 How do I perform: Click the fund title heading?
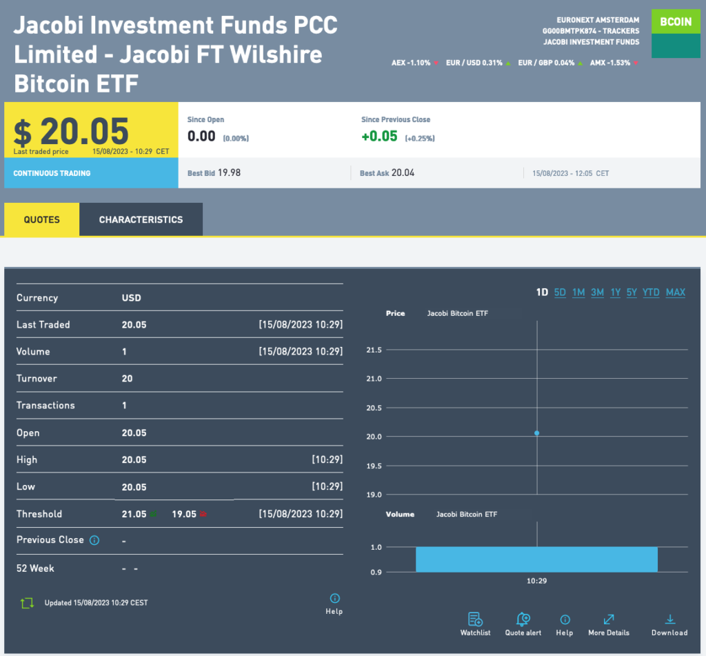[176, 54]
